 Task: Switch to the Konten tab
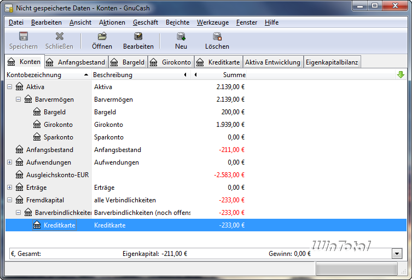(x=25, y=62)
